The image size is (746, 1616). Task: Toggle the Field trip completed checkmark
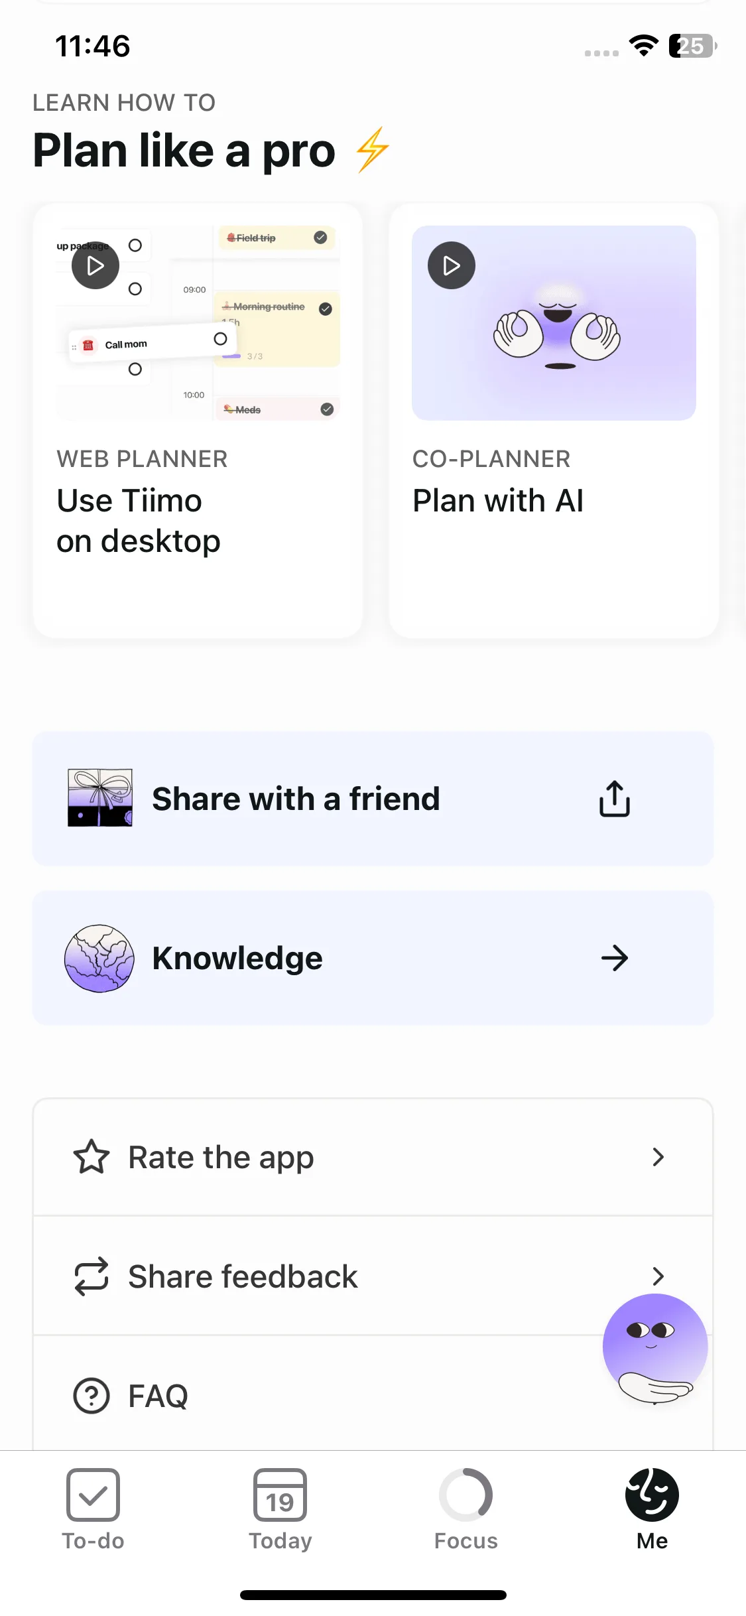pyautogui.click(x=320, y=237)
